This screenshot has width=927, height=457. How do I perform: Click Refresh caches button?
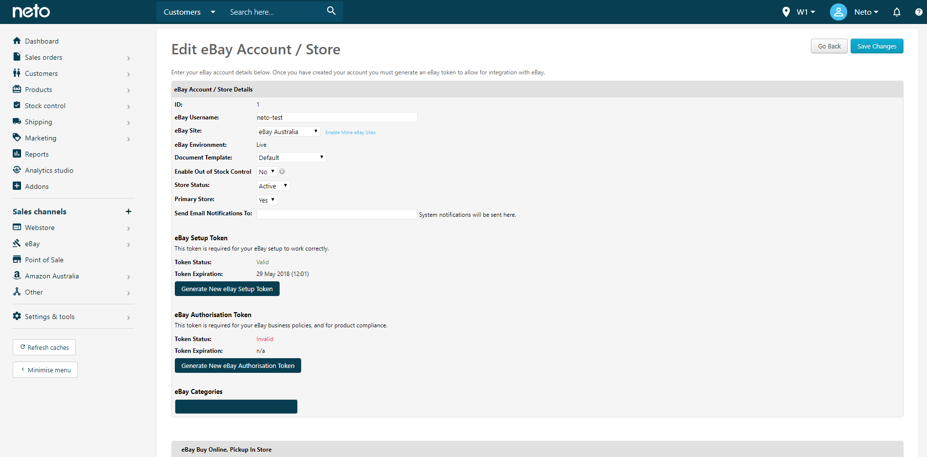tap(44, 347)
